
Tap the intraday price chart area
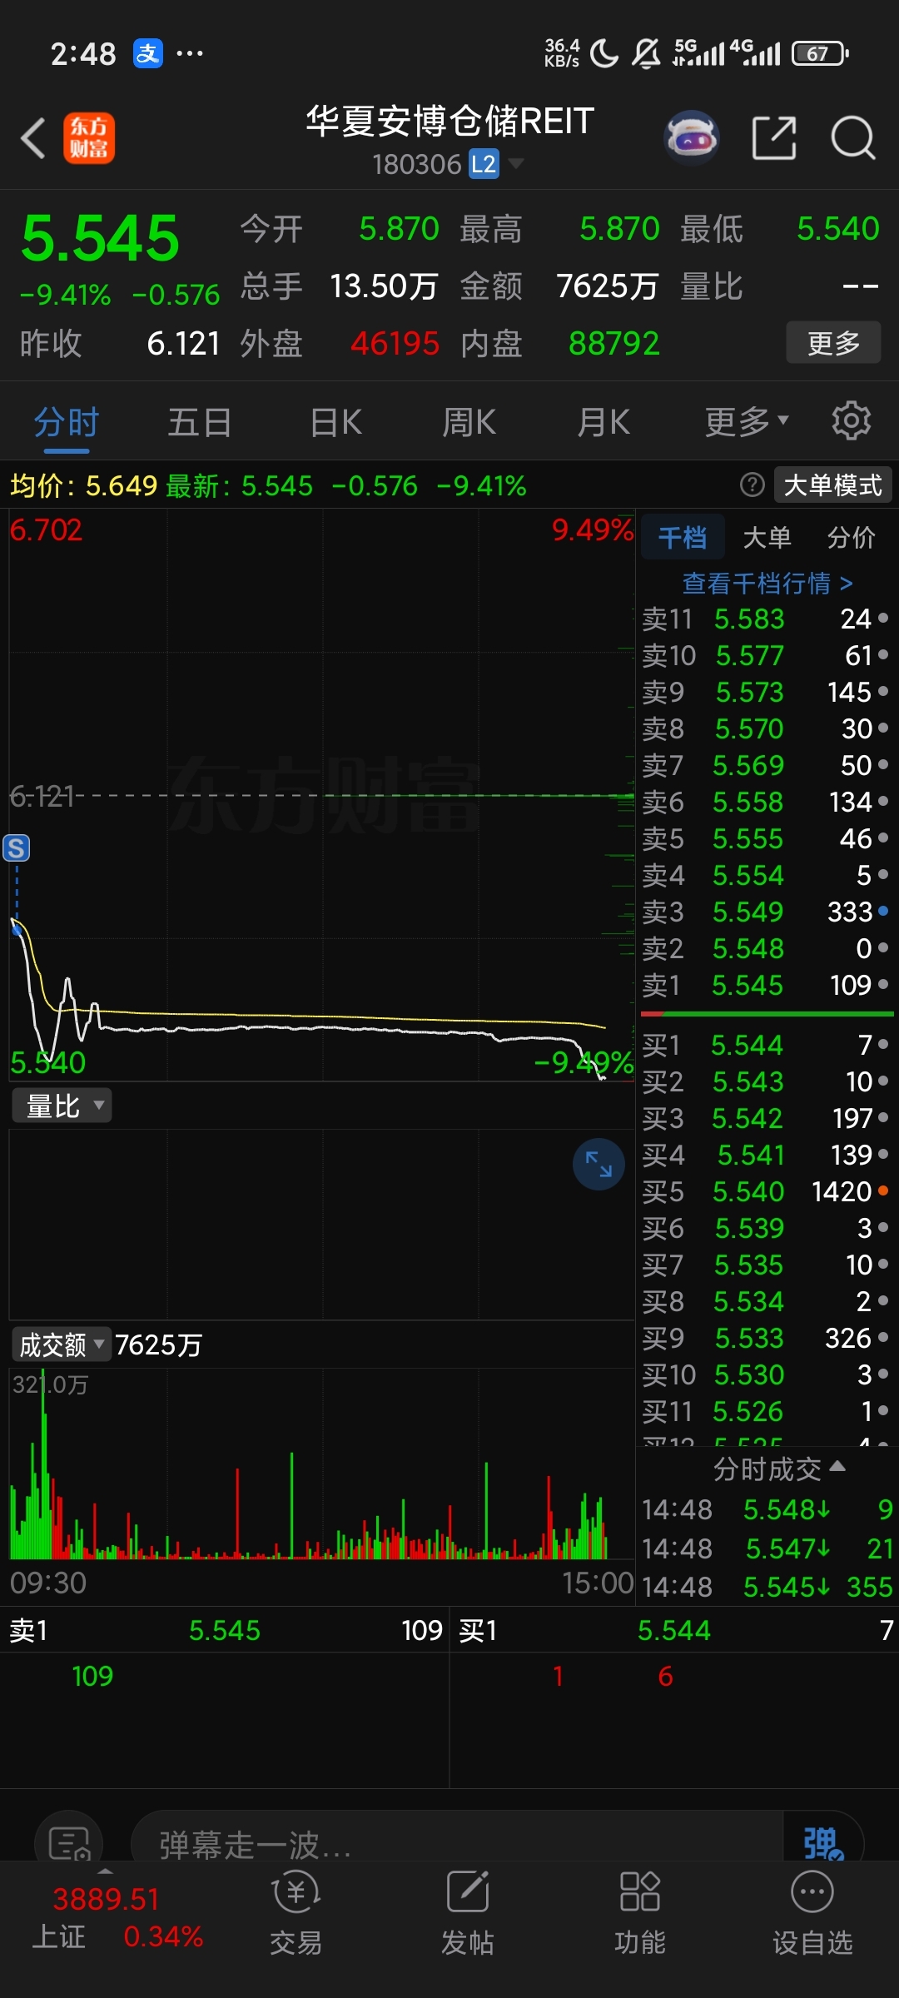point(321,795)
